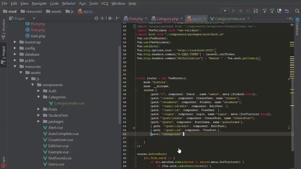The height and width of the screenshot is (169, 301).
Task: Open the Database tool window
Action: pos(297,26)
